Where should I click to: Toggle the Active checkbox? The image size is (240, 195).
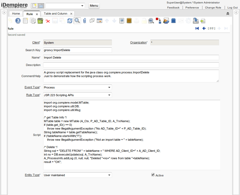153,175
